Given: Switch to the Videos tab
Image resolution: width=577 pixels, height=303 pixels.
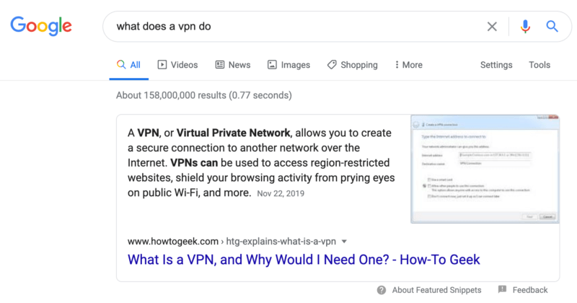Looking at the screenshot, I should [177, 65].
